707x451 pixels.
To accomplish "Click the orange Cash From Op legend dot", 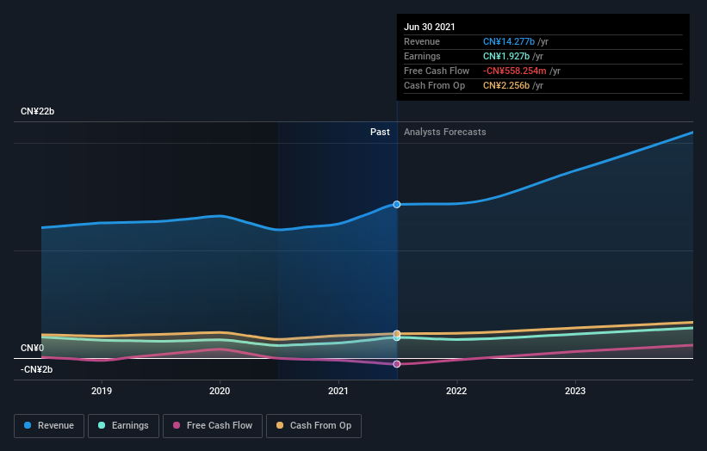I will click(280, 425).
